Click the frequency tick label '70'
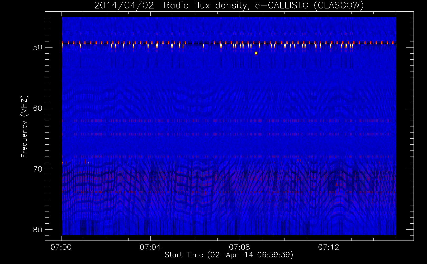427x264 pixels. (38, 169)
